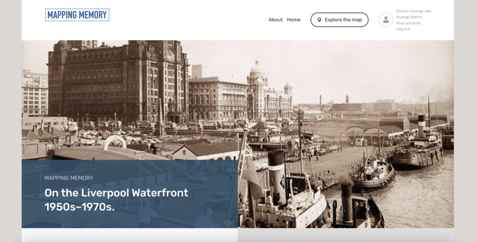Select the Explore the map button text
477x242 pixels.
click(x=343, y=20)
